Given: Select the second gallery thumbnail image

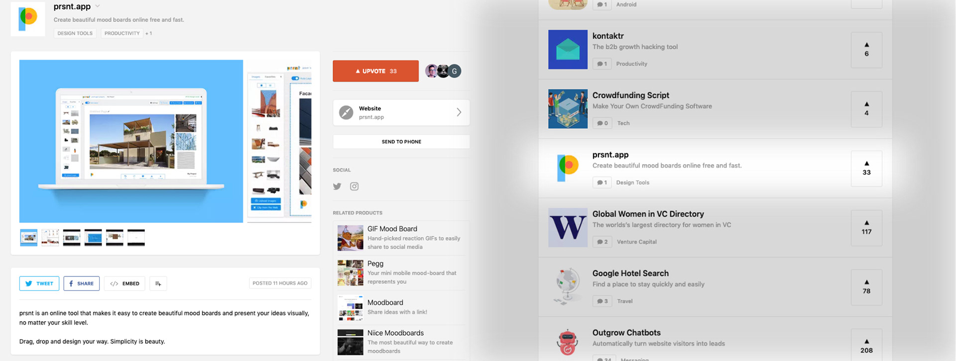Looking at the screenshot, I should [x=50, y=238].
